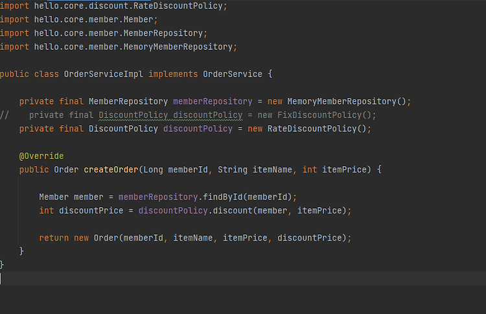
Task: Click the "String itemName" parameter
Action: click(255, 170)
